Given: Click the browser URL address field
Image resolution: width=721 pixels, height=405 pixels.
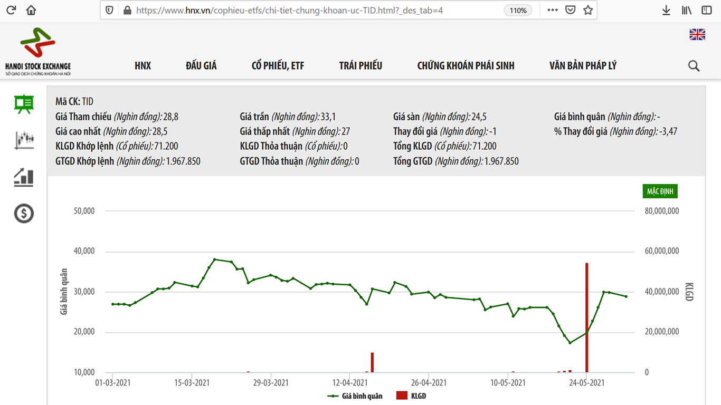Looking at the screenshot, I should (317, 10).
